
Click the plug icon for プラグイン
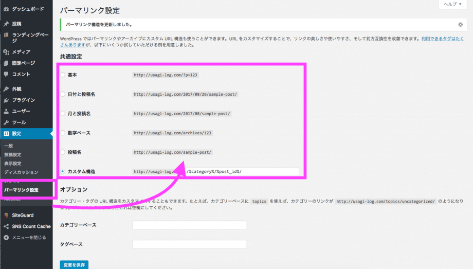6,100
